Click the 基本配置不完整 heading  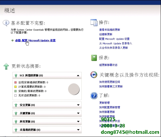(28, 23)
